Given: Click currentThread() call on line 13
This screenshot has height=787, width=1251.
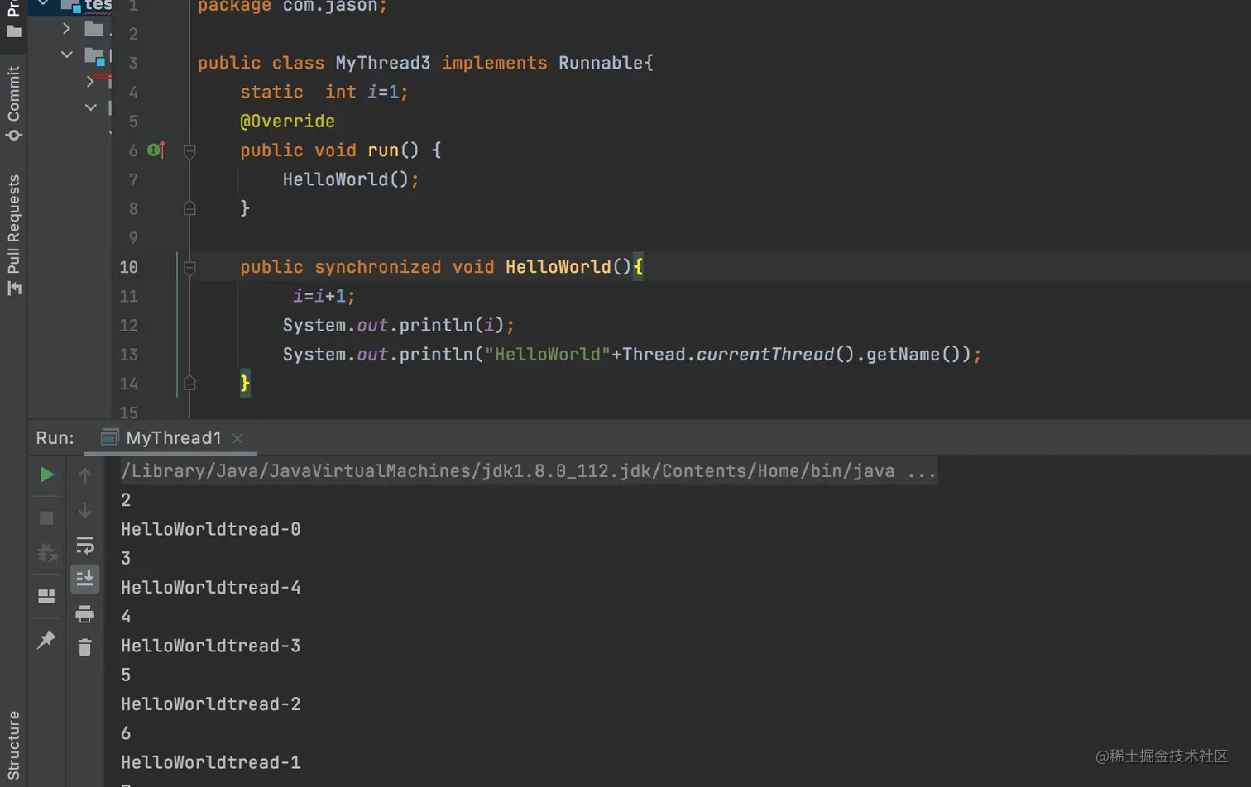Looking at the screenshot, I should click(774, 354).
